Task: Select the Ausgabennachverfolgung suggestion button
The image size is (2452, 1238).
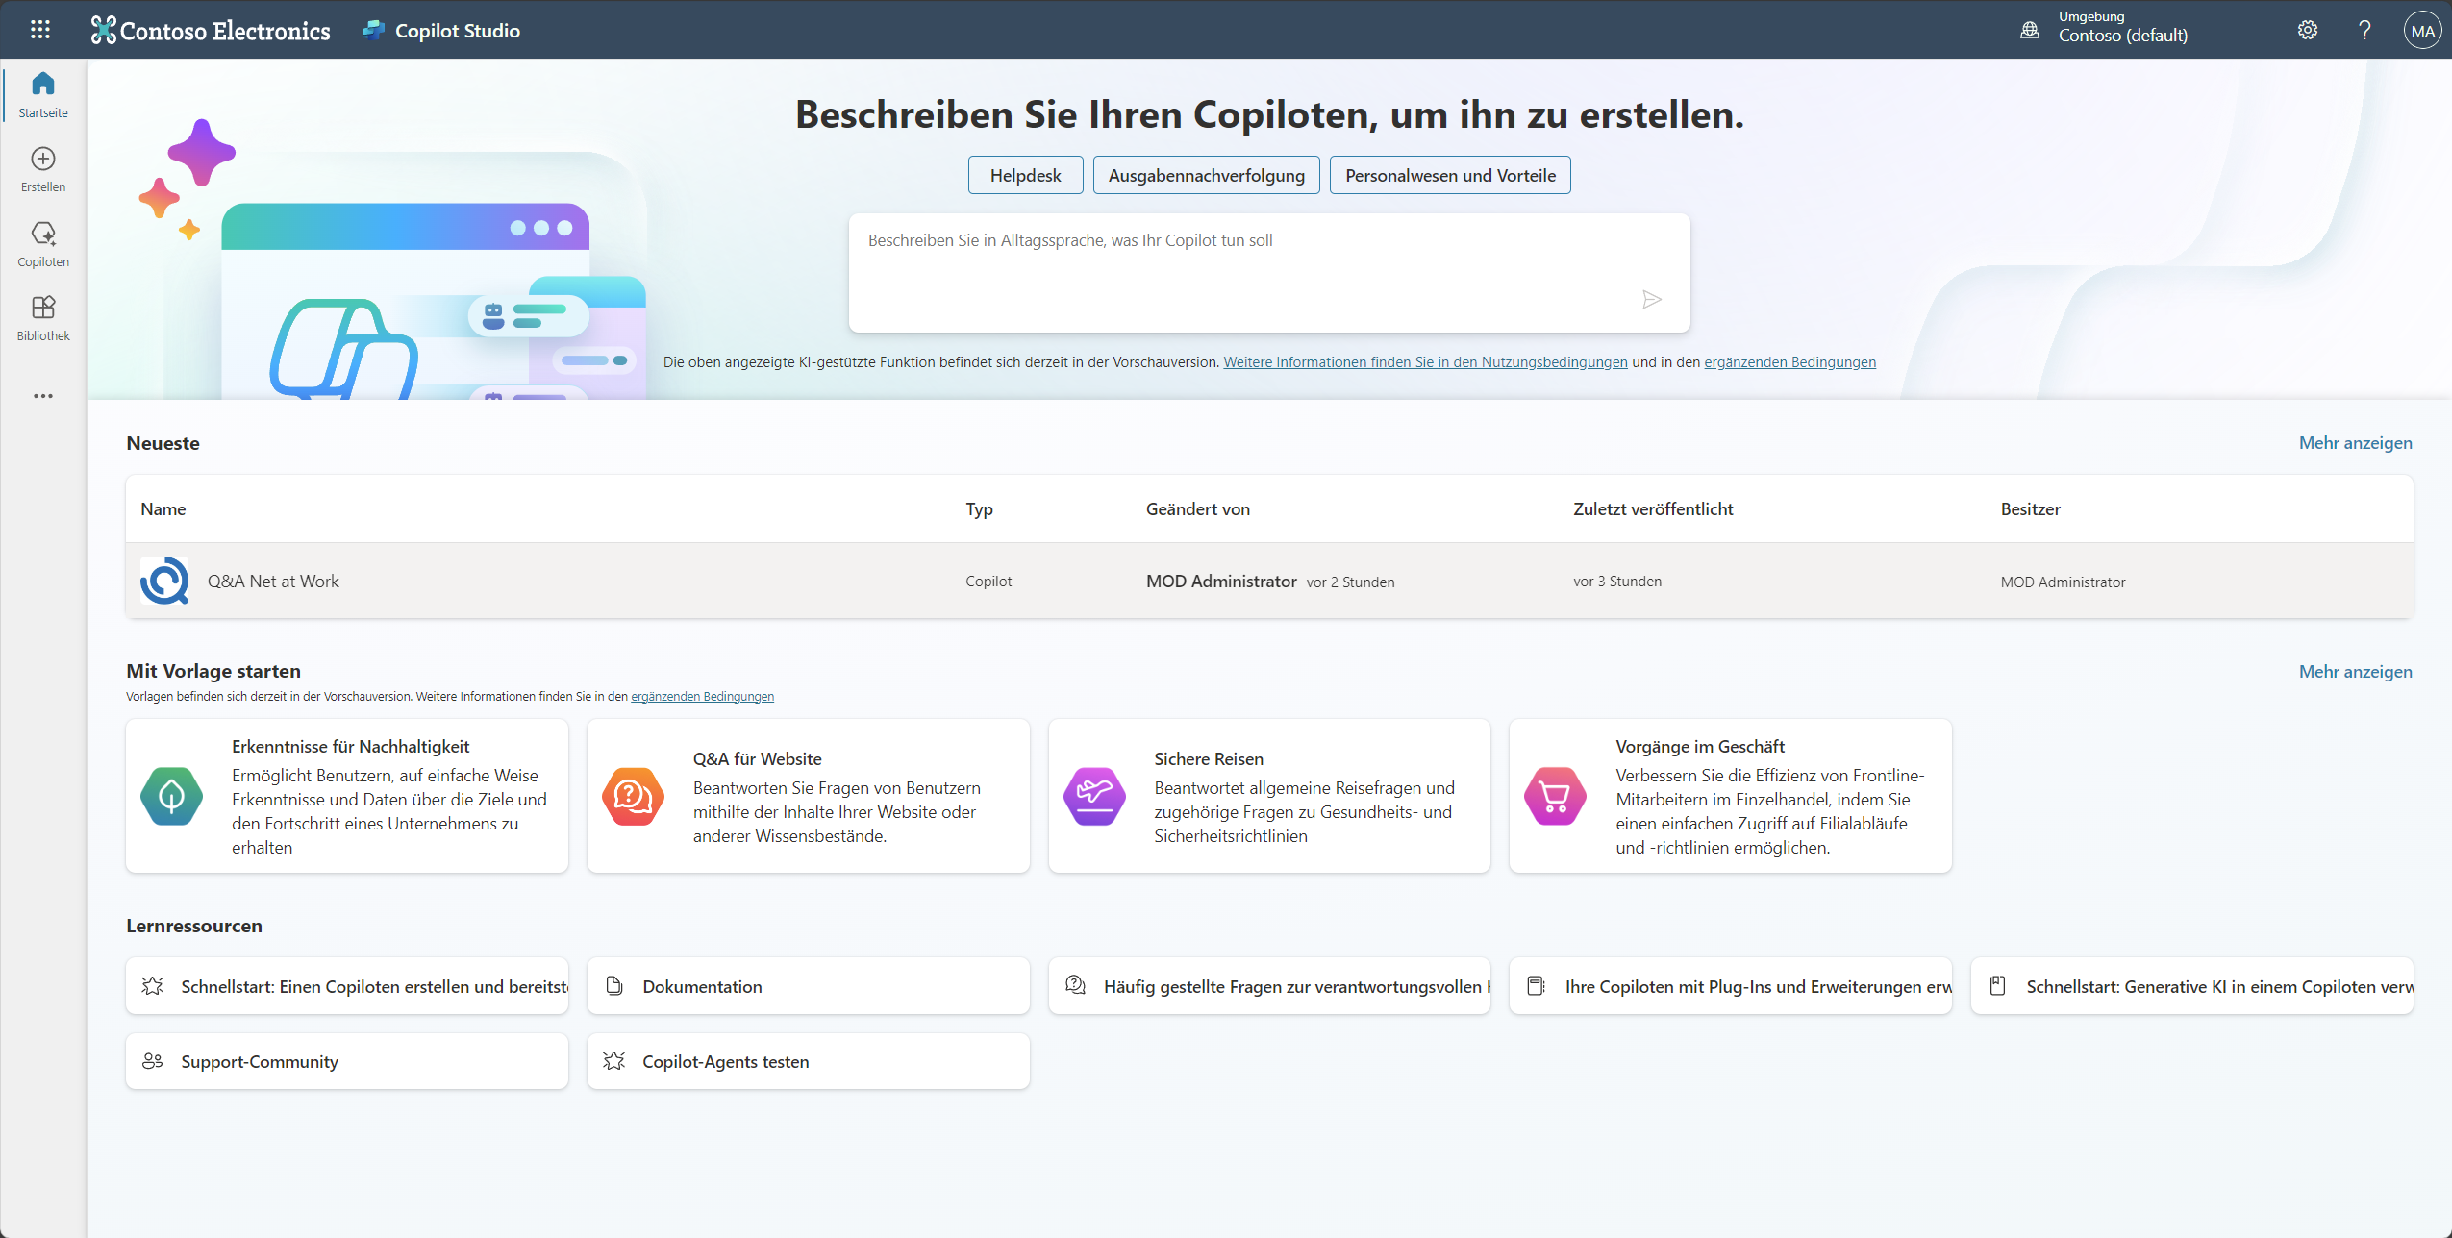Action: click(1206, 175)
